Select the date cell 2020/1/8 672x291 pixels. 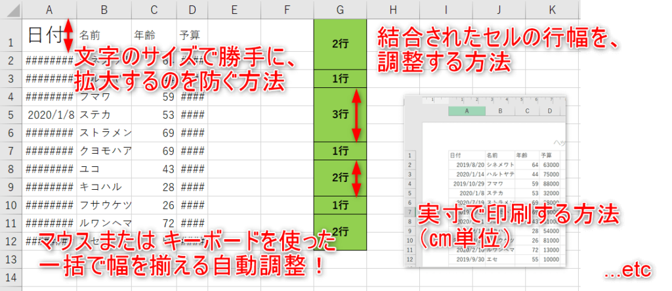[x=50, y=114]
